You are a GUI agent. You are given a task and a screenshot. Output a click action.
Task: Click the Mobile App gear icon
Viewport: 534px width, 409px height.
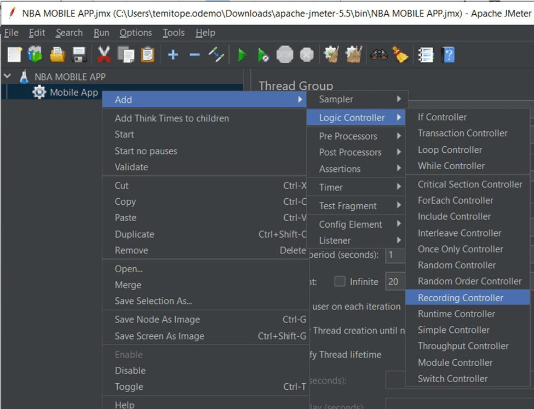39,93
